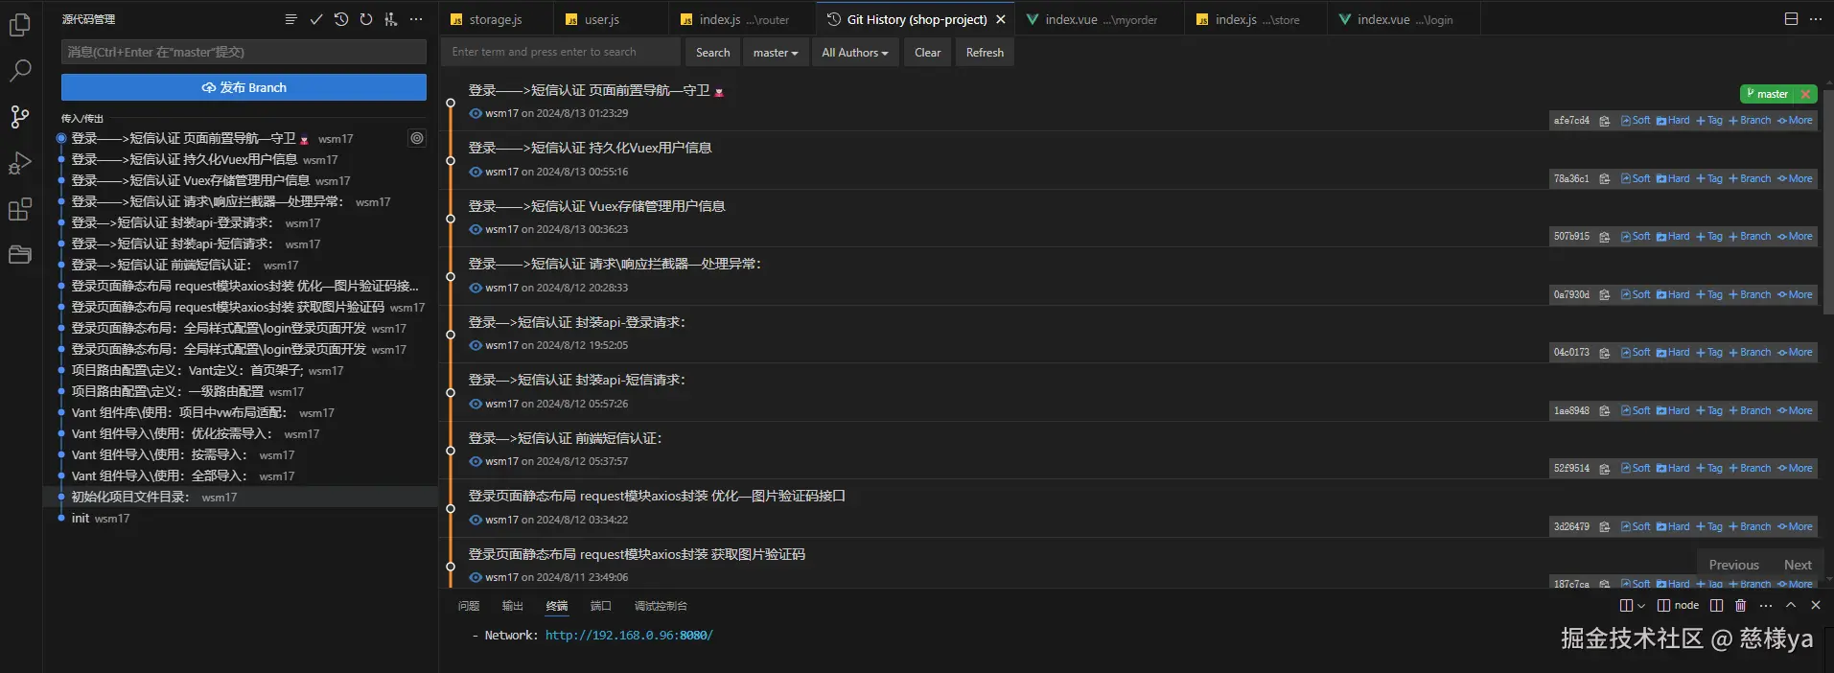The width and height of the screenshot is (1834, 673).
Task: Open Git History clock icon in source control header
Action: click(x=341, y=19)
